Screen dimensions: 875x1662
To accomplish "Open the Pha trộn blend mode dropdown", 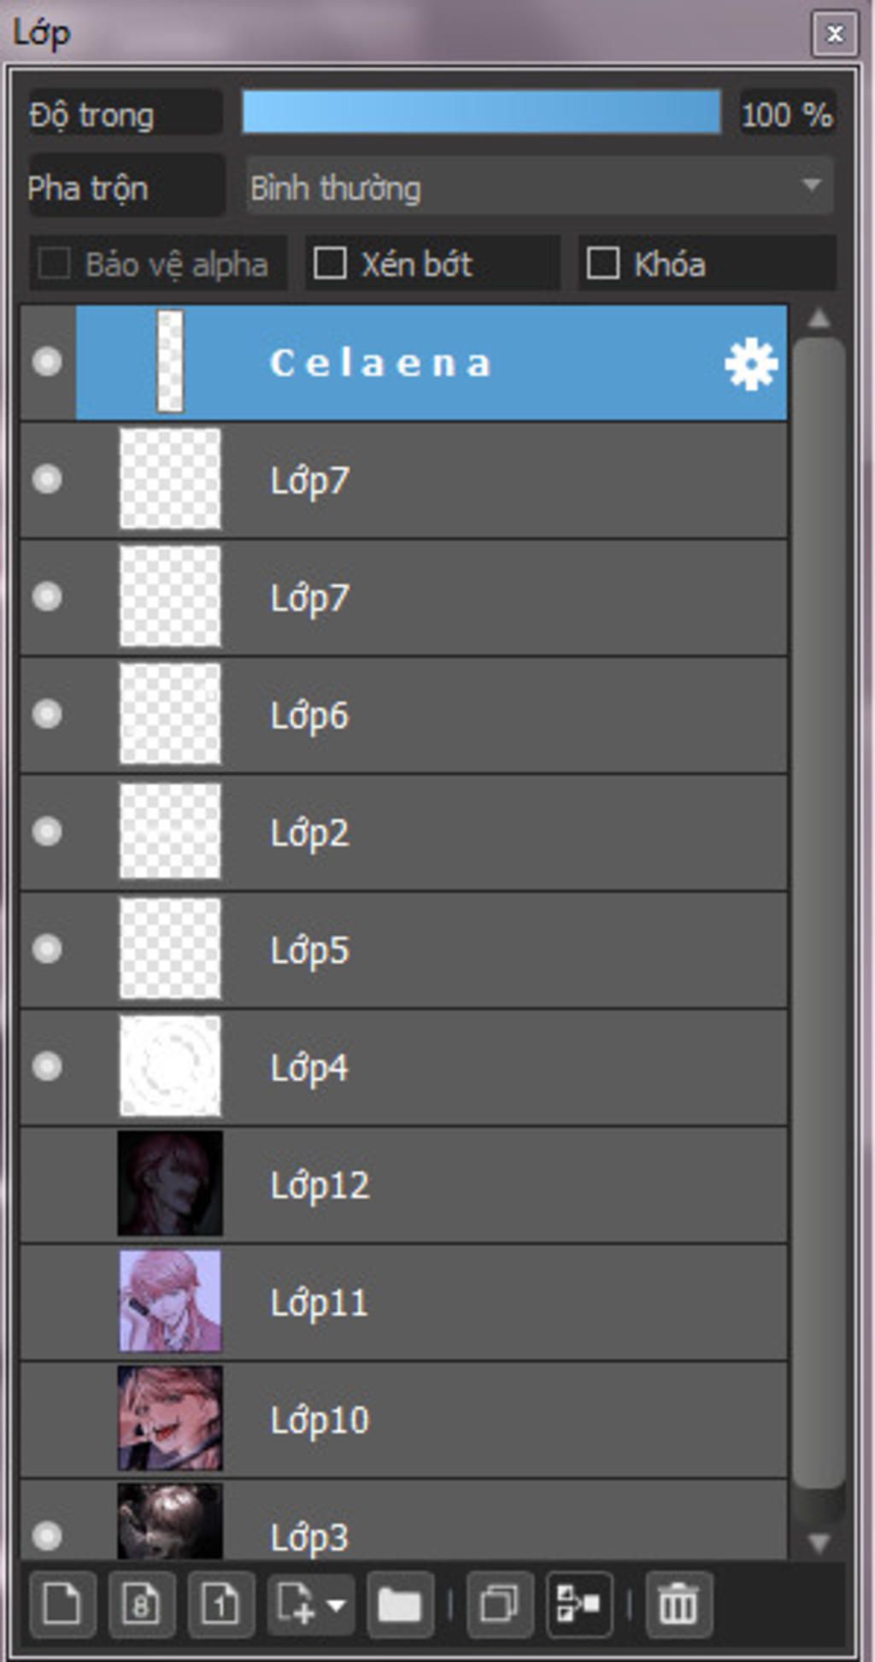I will [540, 187].
